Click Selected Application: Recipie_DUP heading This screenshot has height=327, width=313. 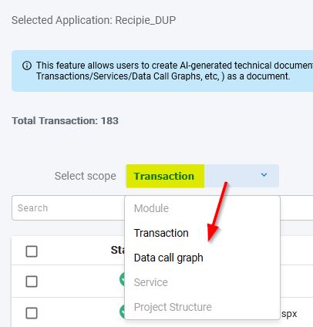point(94,20)
